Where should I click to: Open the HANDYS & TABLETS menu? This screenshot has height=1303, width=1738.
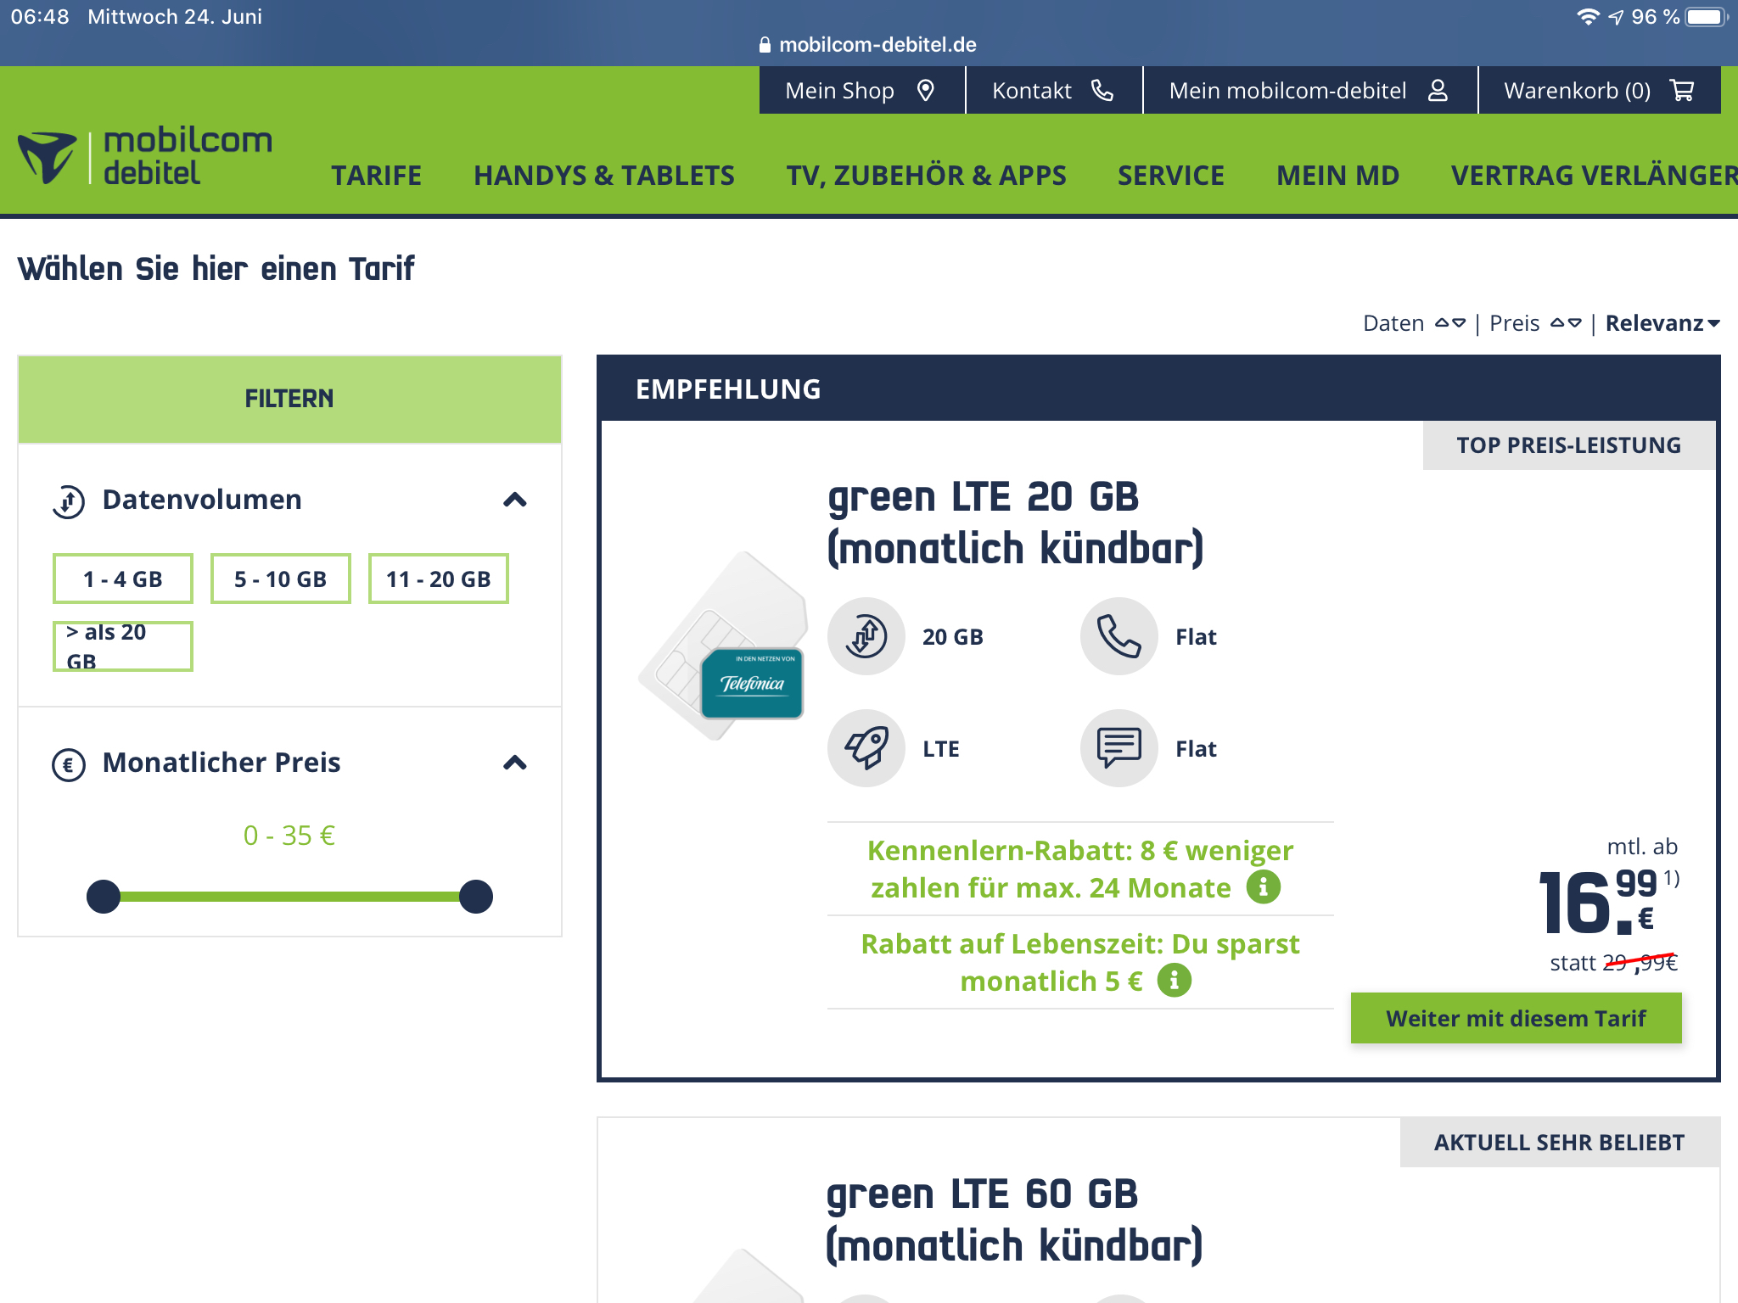pyautogui.click(x=603, y=175)
